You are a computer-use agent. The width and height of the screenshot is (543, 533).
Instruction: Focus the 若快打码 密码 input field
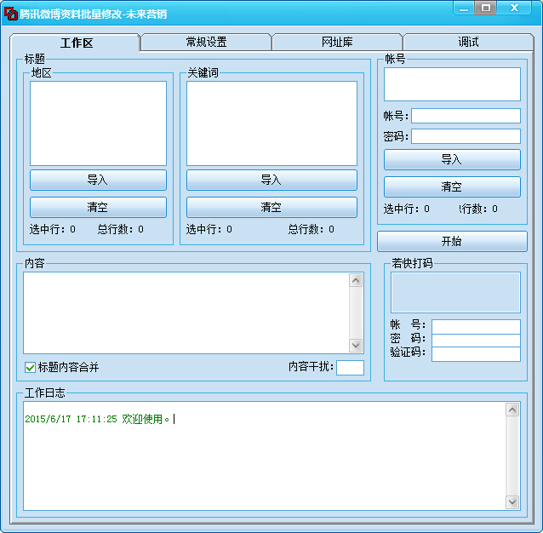tap(476, 341)
